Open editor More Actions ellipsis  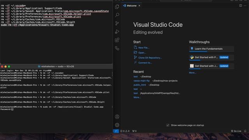245,5
